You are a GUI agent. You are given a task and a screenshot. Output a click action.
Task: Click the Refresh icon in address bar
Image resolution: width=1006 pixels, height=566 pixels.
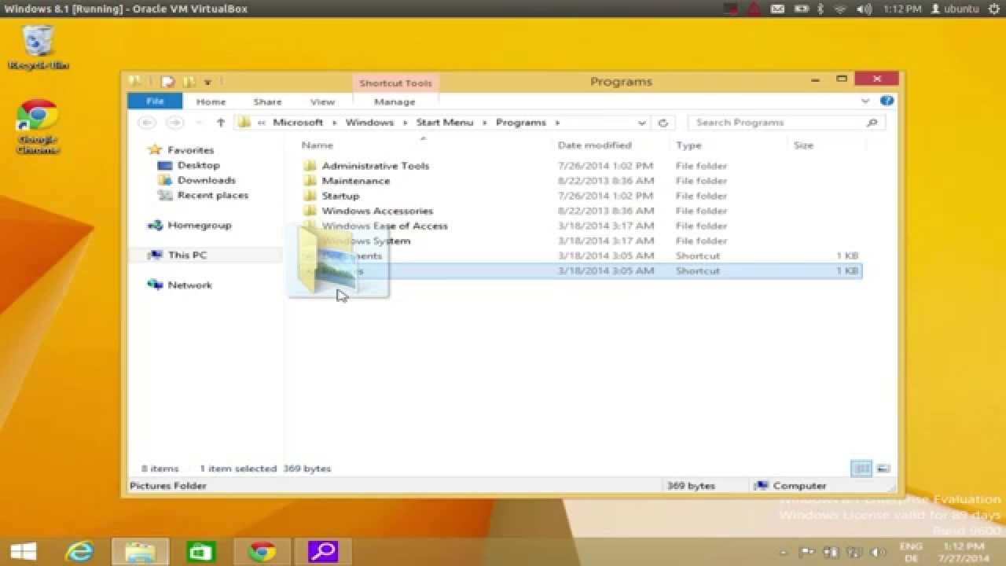(663, 123)
